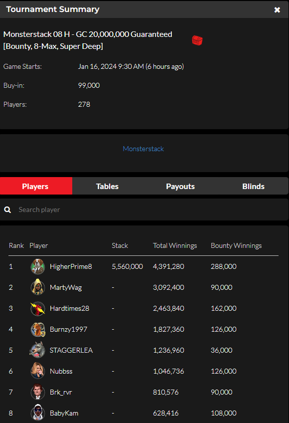Click Burnzy1997's ram avatar
This screenshot has width=289, height=423.
pos(37,329)
